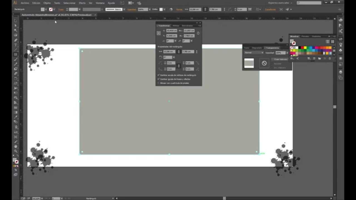Select the Pen tool
Viewport: 356px width, 200px height.
click(16, 40)
